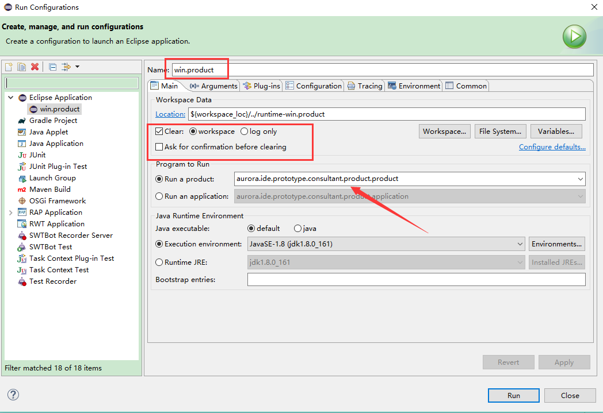Open the Help question mark icon
603x413 pixels.
pos(13,395)
